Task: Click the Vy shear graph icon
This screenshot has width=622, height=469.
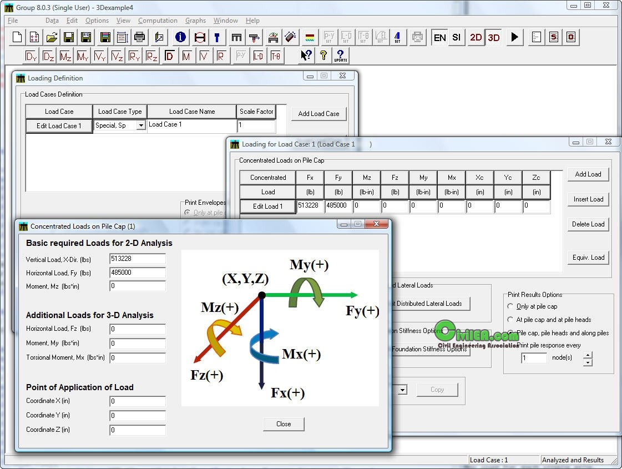Action: [x=100, y=57]
